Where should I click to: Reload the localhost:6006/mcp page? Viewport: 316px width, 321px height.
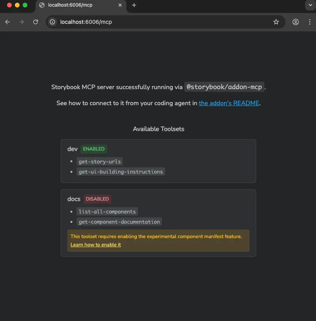[36, 22]
